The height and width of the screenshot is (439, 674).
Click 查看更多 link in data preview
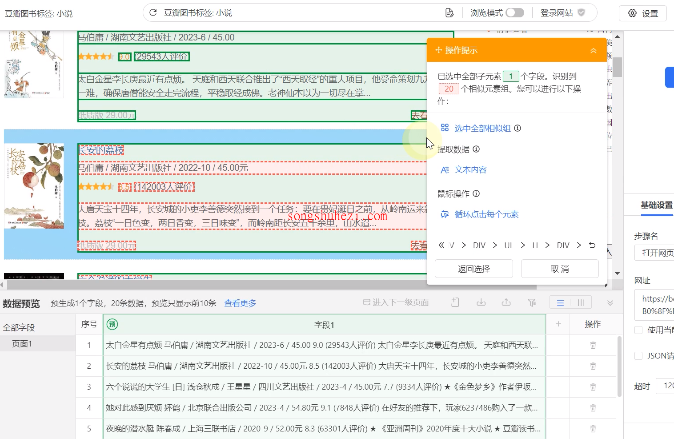[240, 303]
